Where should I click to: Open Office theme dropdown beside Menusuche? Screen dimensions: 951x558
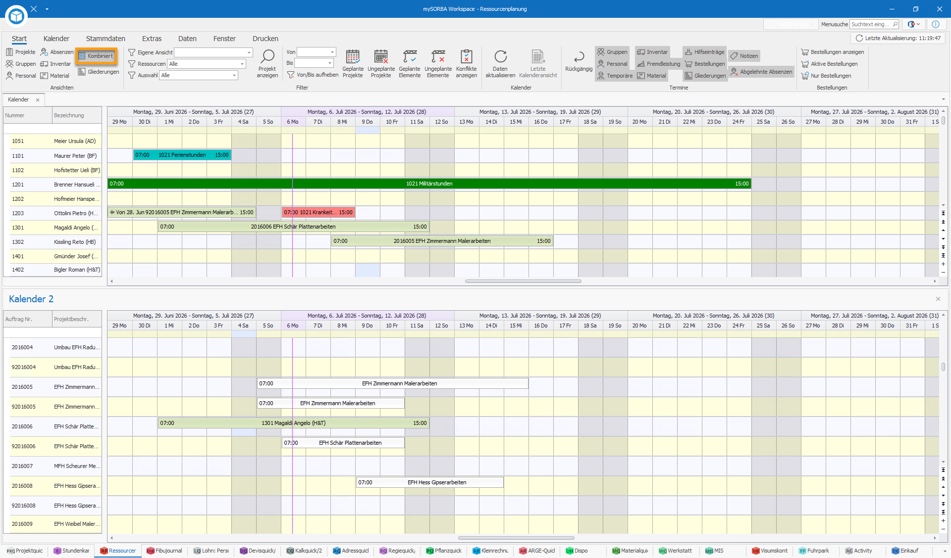click(x=914, y=24)
